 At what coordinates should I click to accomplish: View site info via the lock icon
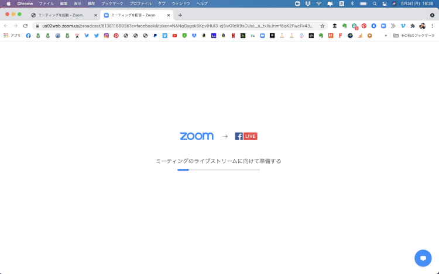pyautogui.click(x=37, y=26)
